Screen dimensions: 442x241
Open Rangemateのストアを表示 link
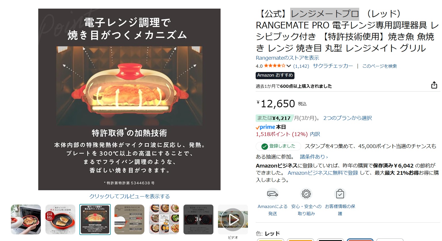(287, 58)
